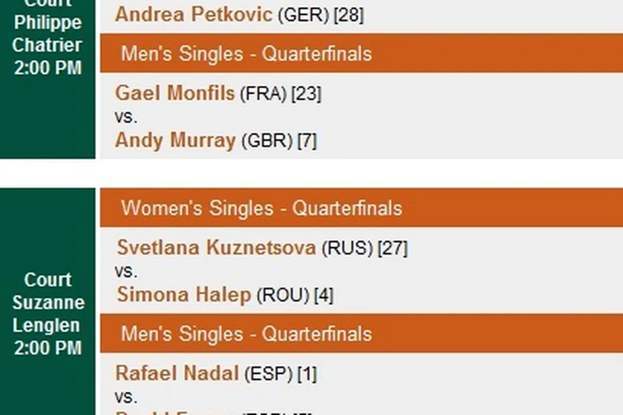Click the (FRA) [23] seed label

[281, 94]
